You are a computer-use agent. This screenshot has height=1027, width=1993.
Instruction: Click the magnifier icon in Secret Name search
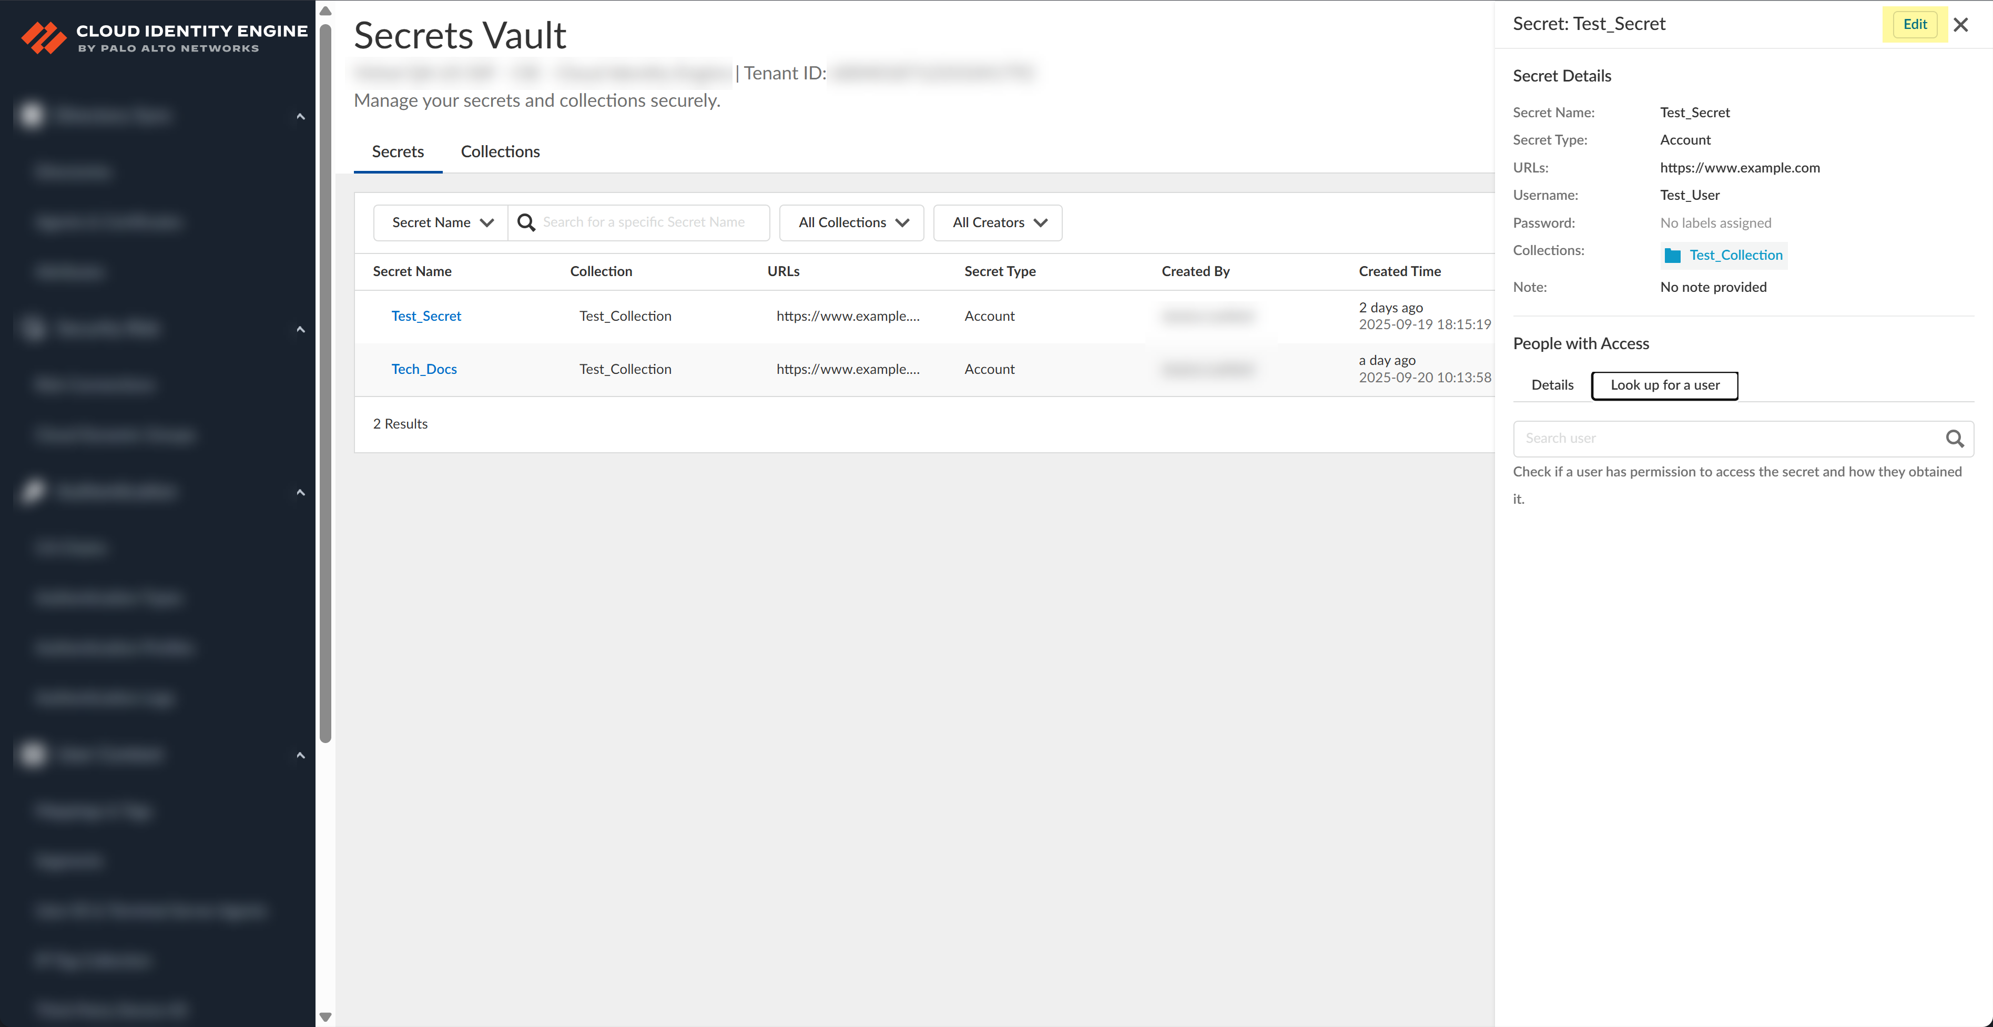526,223
